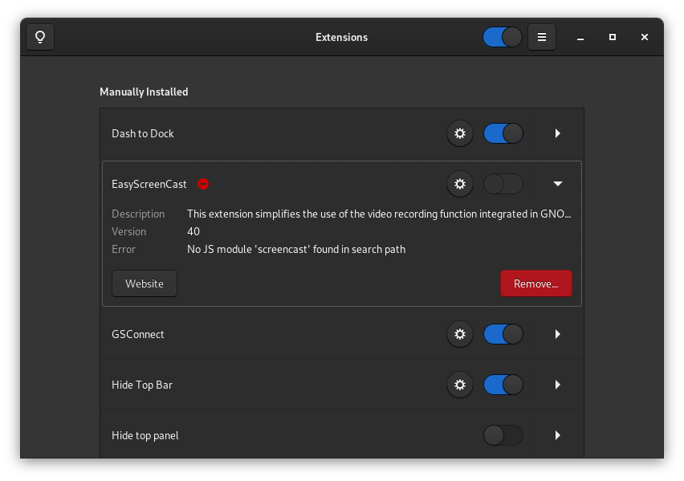This screenshot has width=684, height=481.
Task: Disable the GSConnect extension
Action: click(x=503, y=334)
